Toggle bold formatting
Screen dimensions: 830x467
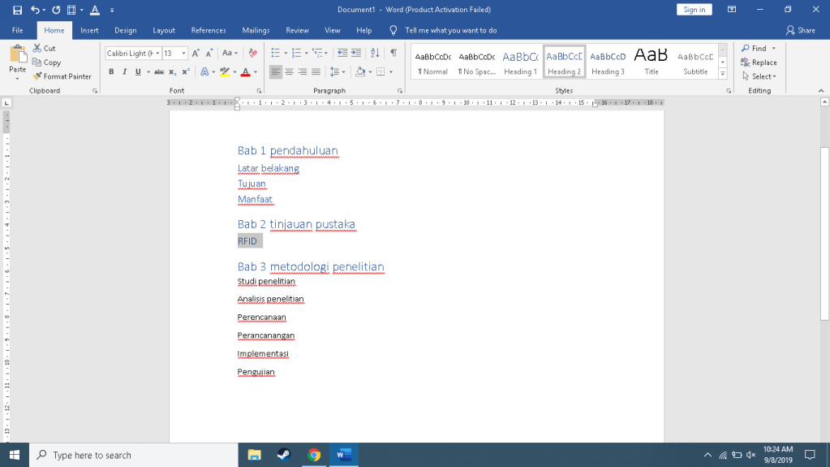[111, 71]
